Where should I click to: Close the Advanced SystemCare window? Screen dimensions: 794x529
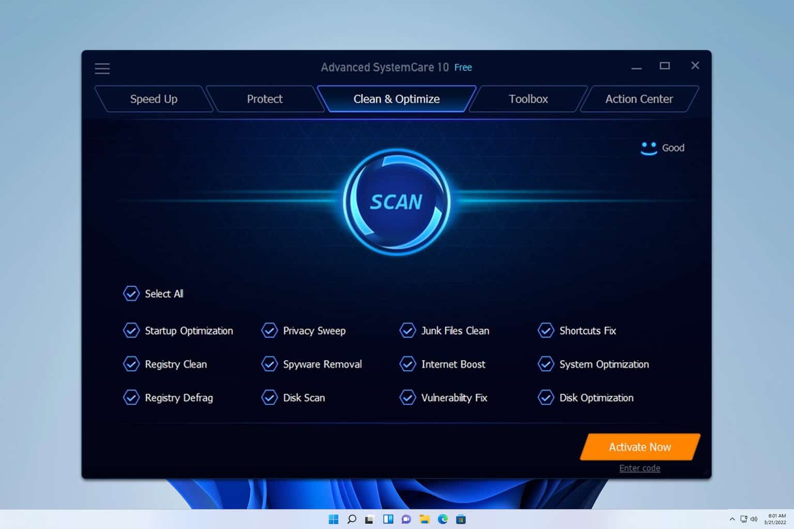pos(695,66)
